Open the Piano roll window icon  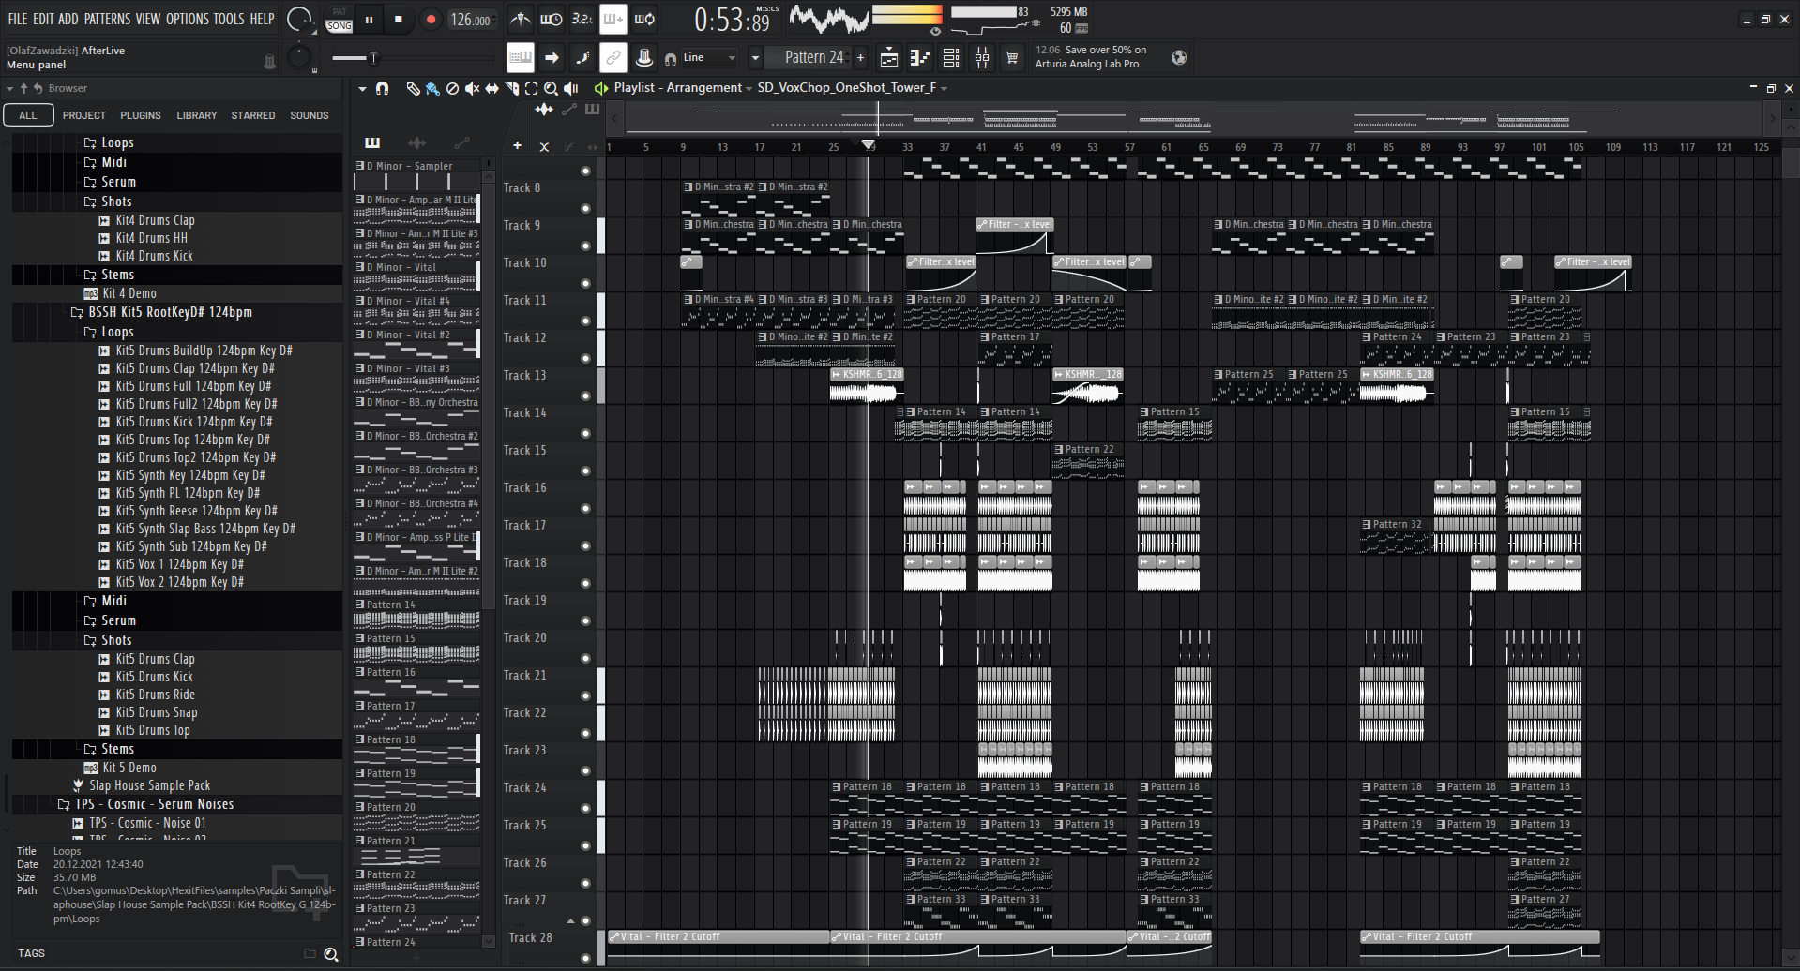[920, 58]
